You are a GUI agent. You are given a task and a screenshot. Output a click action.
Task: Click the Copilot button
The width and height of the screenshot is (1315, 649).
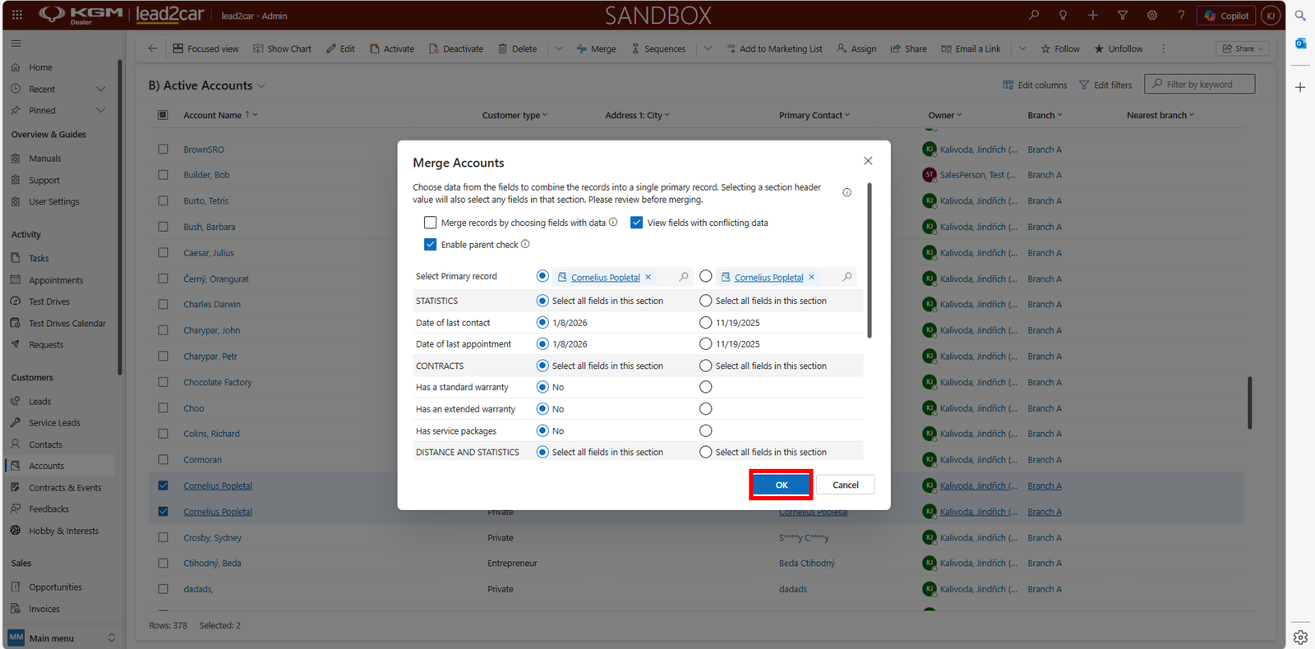[1226, 15]
